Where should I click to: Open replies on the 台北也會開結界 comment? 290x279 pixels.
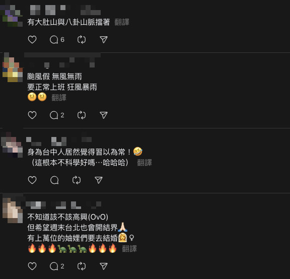click(x=57, y=266)
